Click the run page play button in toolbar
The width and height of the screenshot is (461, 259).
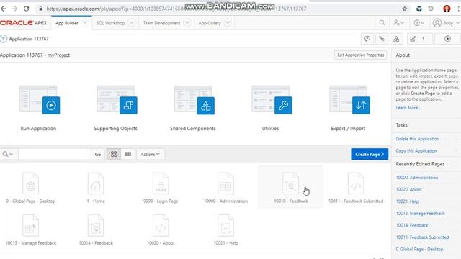(447, 39)
